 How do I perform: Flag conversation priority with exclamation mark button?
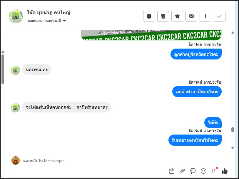(205, 16)
